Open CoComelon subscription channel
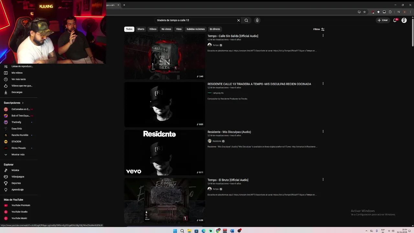This screenshot has width=414, height=233. (18, 109)
